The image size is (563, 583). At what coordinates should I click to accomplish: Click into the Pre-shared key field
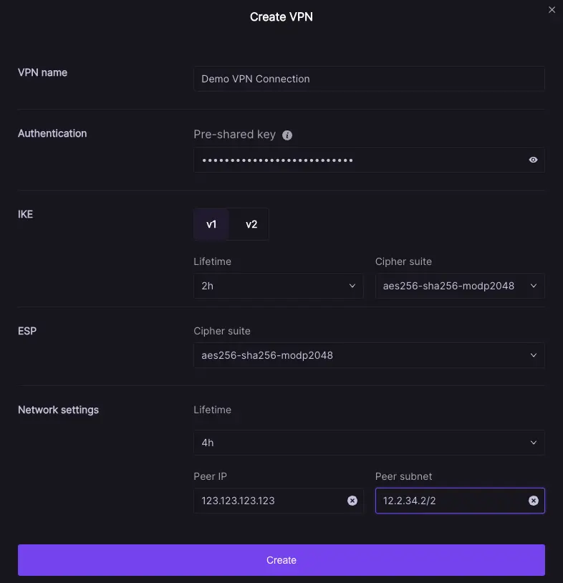coord(358,160)
